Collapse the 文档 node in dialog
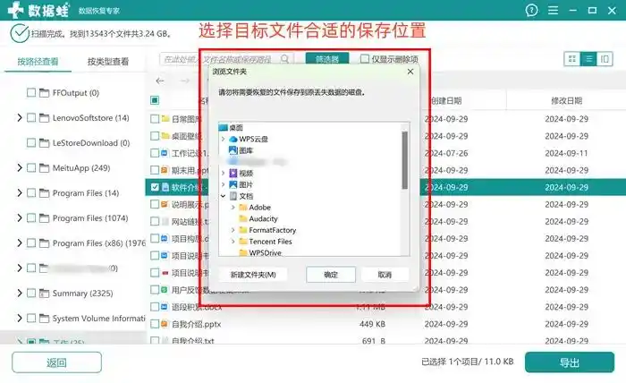This screenshot has width=626, height=383. click(224, 196)
